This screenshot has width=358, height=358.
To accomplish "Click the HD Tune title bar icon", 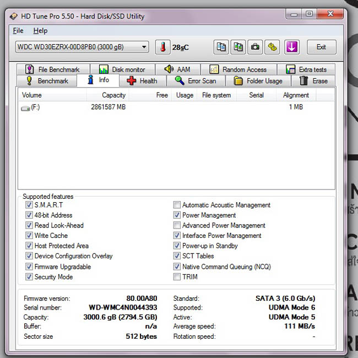I will [14, 16].
